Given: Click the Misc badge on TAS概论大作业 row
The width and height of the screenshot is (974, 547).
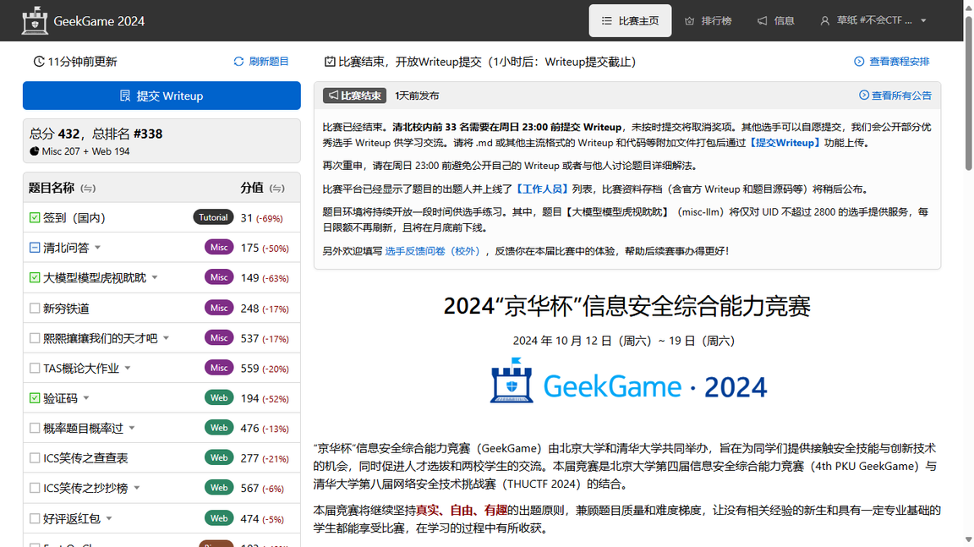Looking at the screenshot, I should click(x=219, y=368).
